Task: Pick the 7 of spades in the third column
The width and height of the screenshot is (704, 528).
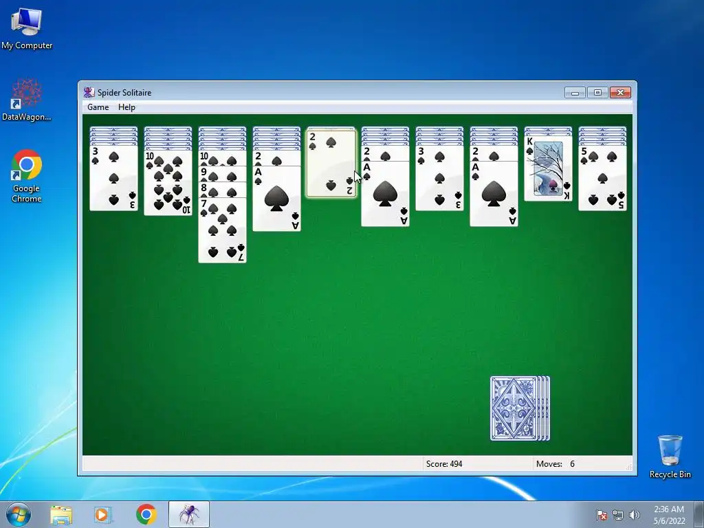Action: pos(222,230)
